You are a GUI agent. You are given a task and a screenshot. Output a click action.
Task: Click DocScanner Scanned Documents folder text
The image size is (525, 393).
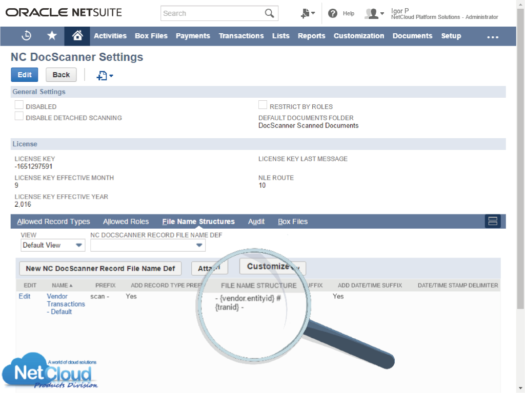pos(308,126)
